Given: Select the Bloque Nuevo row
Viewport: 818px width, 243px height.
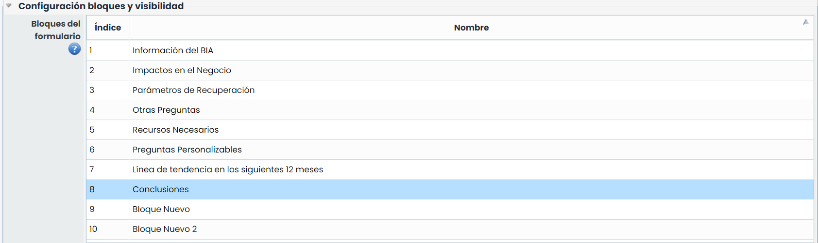Looking at the screenshot, I should 161,209.
